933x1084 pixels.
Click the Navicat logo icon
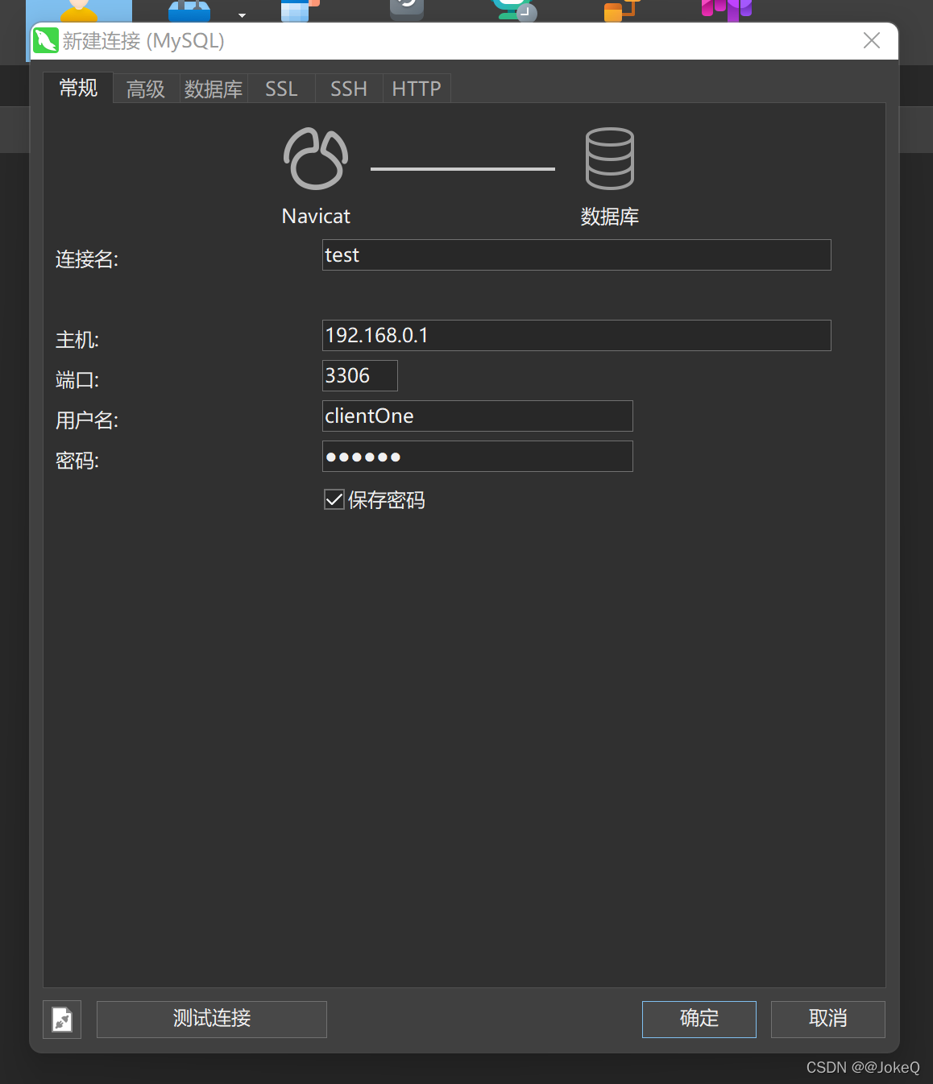click(x=316, y=159)
